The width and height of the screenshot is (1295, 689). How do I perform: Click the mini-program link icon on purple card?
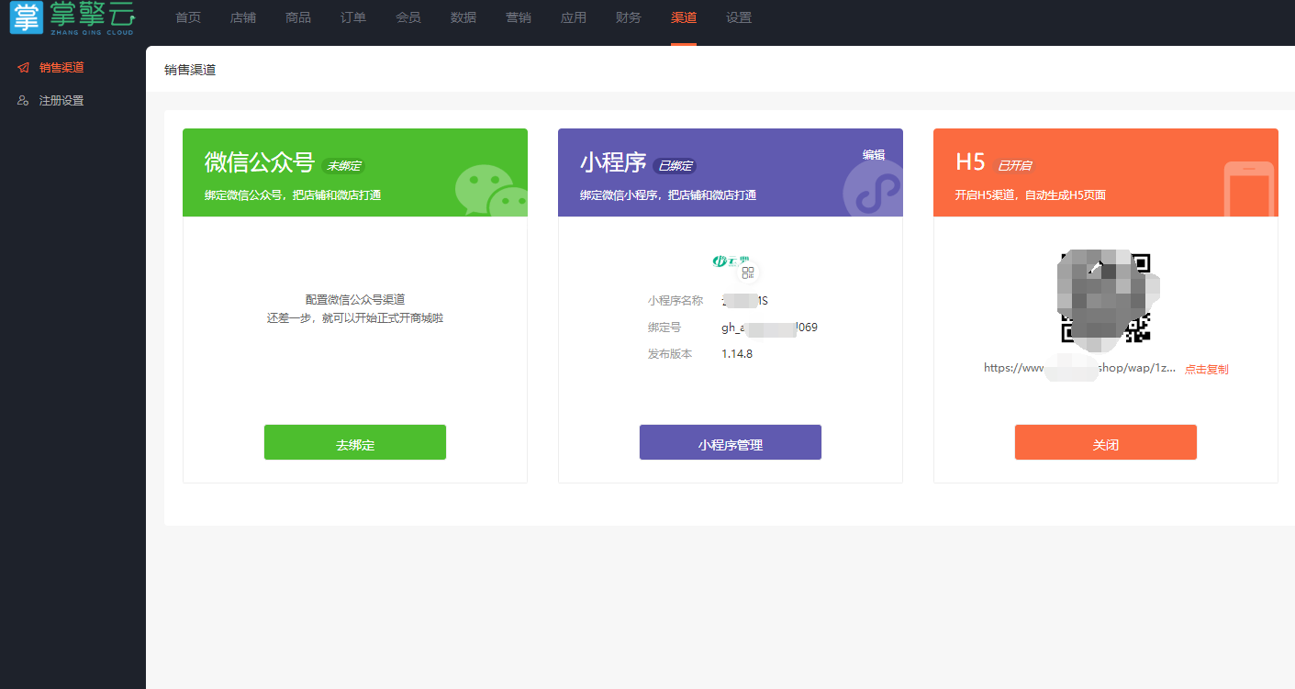click(x=873, y=187)
